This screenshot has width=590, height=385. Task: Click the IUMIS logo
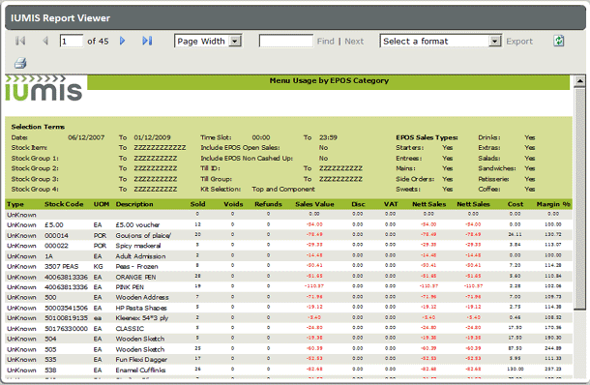44,89
